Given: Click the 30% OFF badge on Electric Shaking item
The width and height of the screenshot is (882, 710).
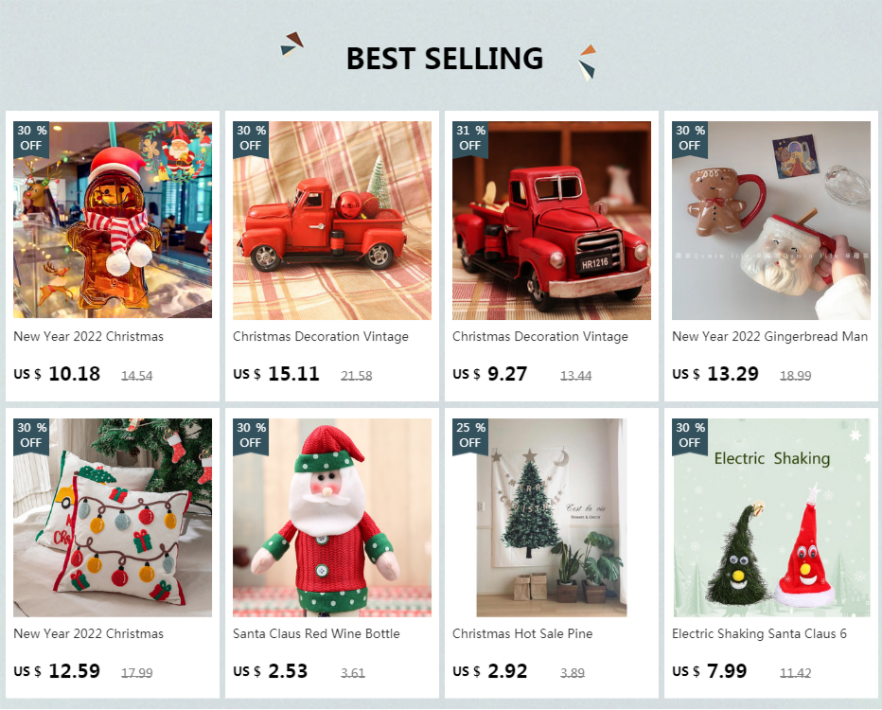Looking at the screenshot, I should point(690,435).
